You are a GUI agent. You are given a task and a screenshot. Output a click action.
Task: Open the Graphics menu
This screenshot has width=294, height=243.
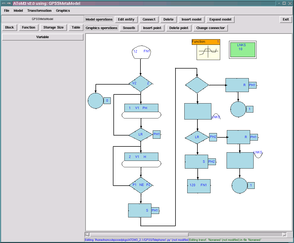[63, 11]
